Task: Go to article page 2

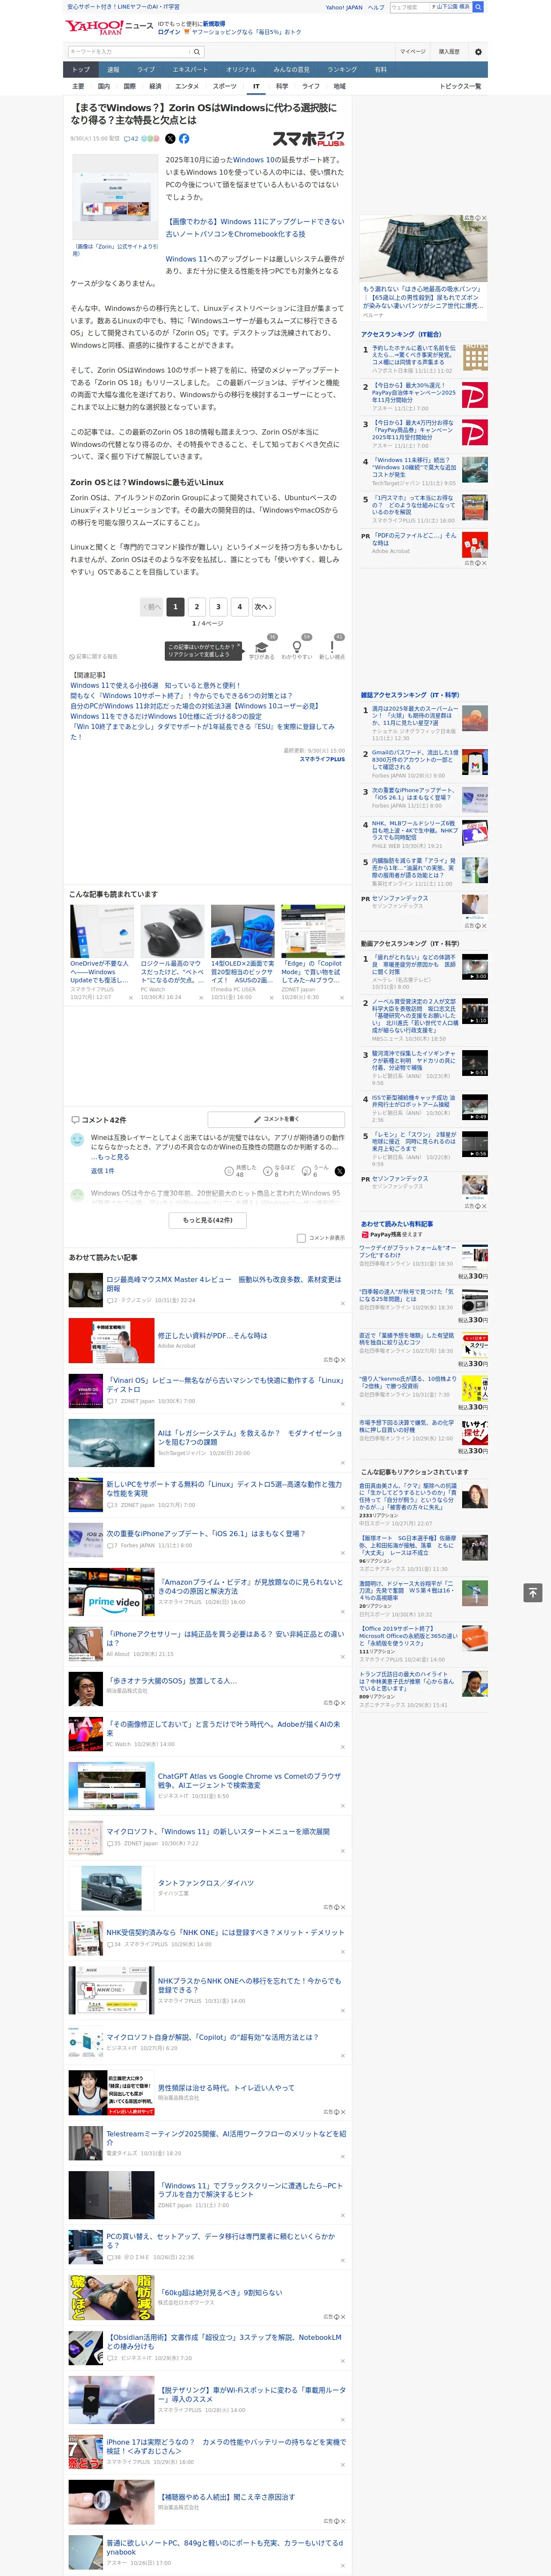Action: coord(197,607)
